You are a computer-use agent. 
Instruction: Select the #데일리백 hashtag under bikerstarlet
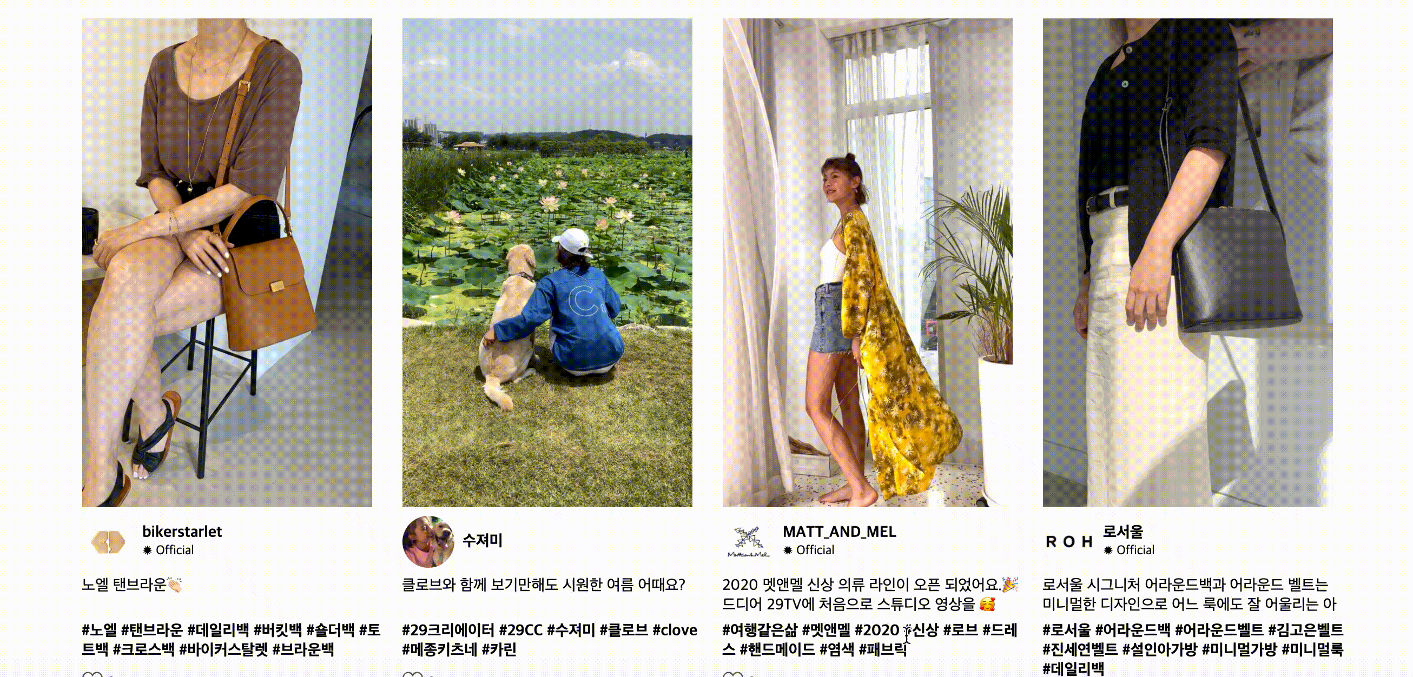click(x=219, y=630)
